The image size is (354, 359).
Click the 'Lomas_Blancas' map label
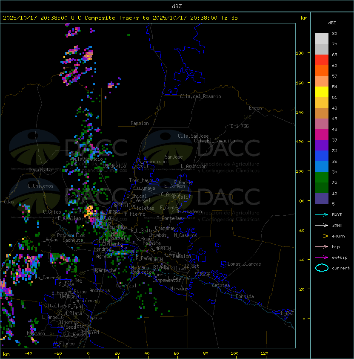point(244,264)
